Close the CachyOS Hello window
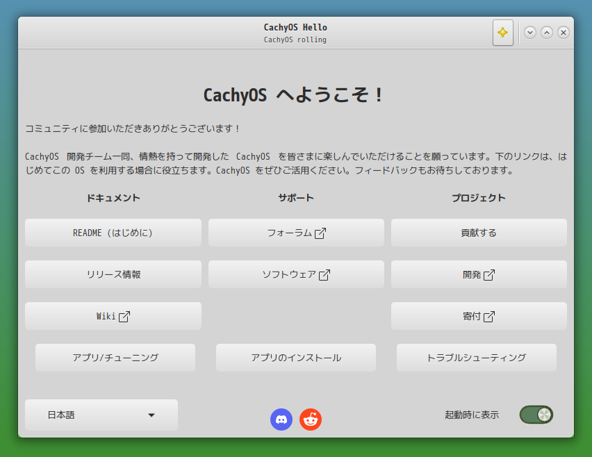The height and width of the screenshot is (457, 592). pyautogui.click(x=564, y=33)
